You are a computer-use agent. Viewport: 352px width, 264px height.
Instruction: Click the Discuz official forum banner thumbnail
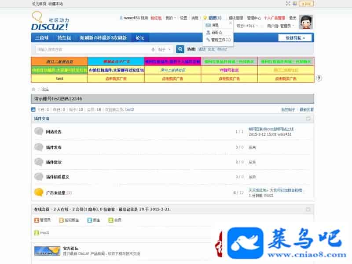tap(47, 251)
